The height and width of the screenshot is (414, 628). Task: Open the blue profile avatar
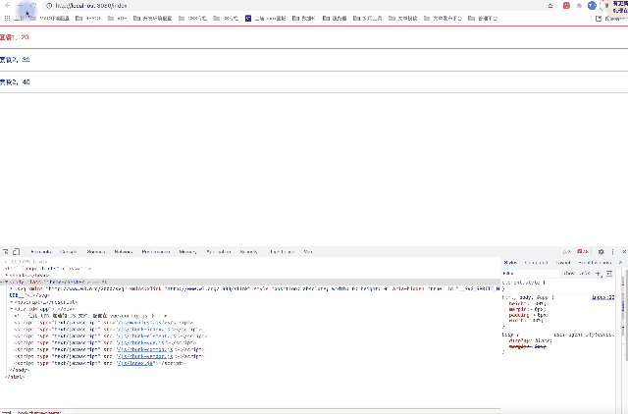592,6
